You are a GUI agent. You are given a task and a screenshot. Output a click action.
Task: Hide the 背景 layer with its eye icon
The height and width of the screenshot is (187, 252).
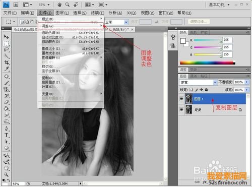point(181,109)
